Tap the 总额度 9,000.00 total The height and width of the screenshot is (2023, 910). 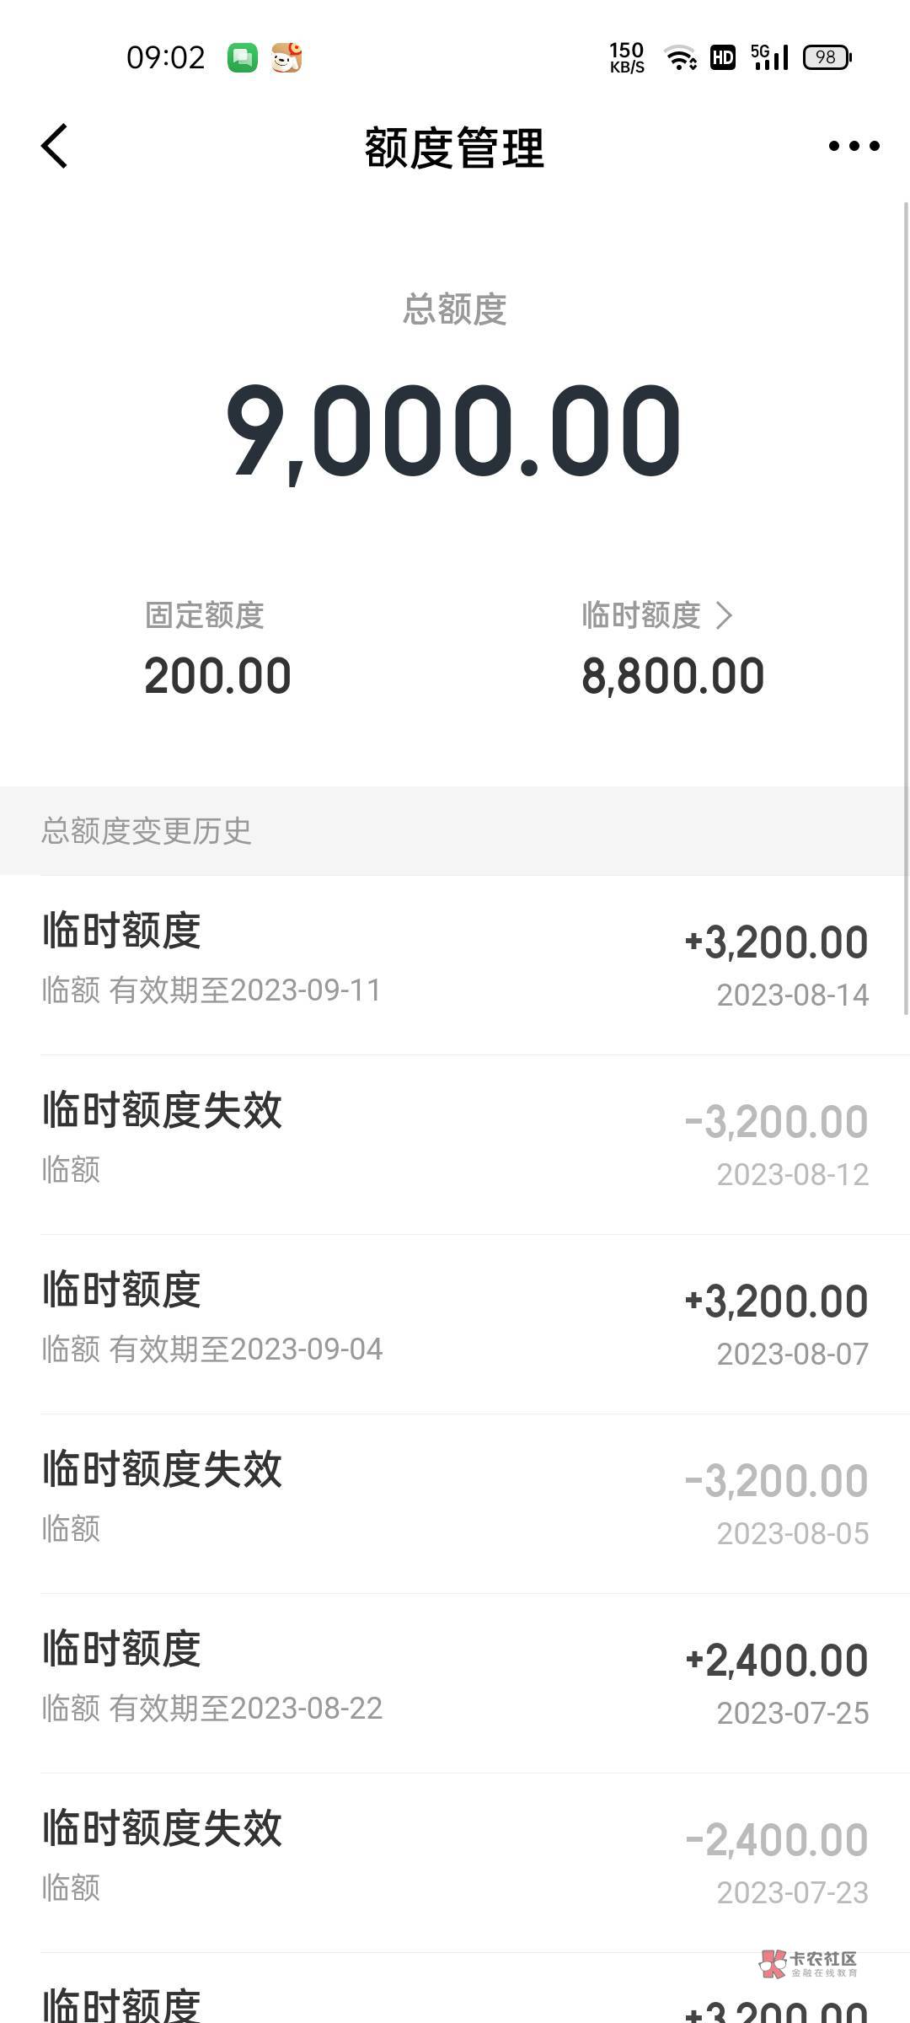(x=453, y=432)
